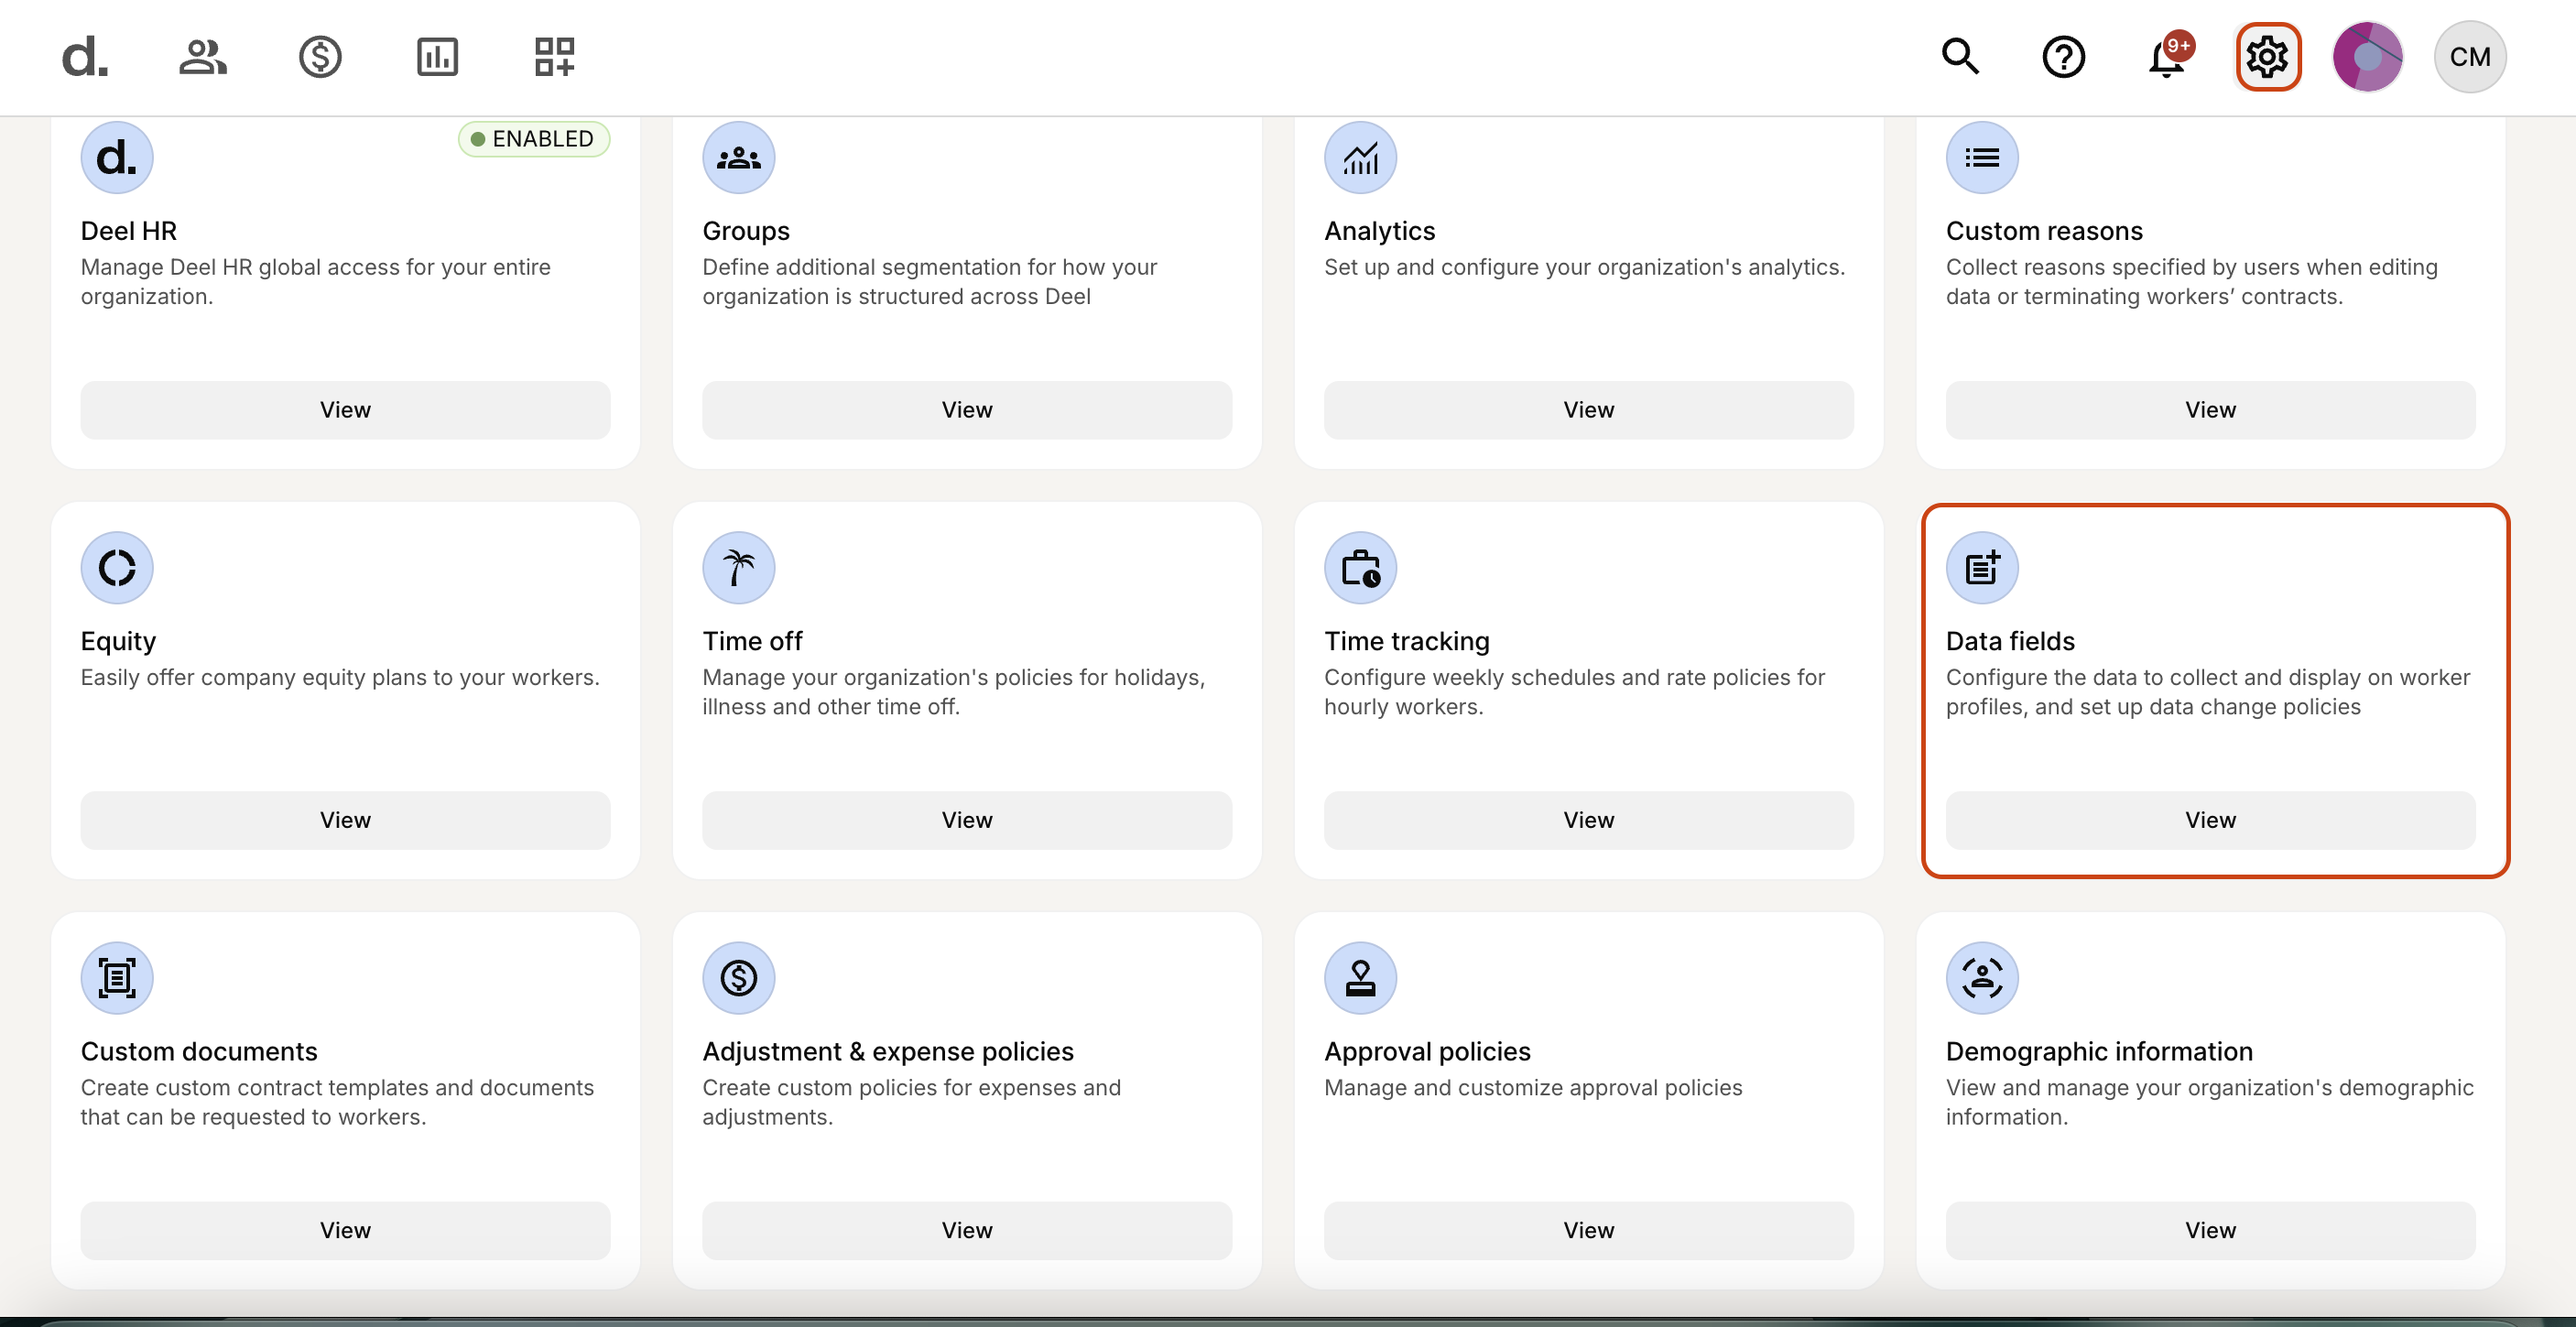Click the Time off palm tree icon

coord(739,568)
